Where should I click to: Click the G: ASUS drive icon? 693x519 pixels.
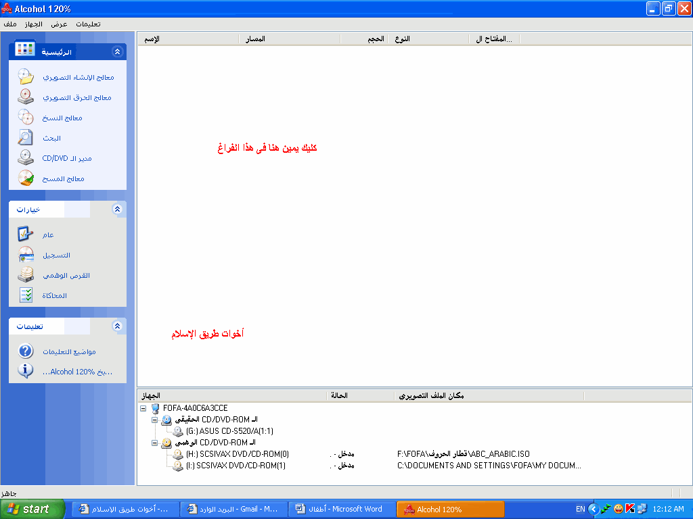coord(178,431)
